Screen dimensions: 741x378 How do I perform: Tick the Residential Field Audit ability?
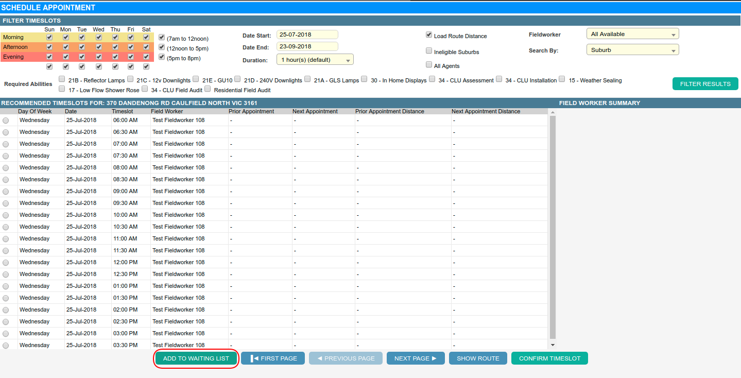coord(208,89)
